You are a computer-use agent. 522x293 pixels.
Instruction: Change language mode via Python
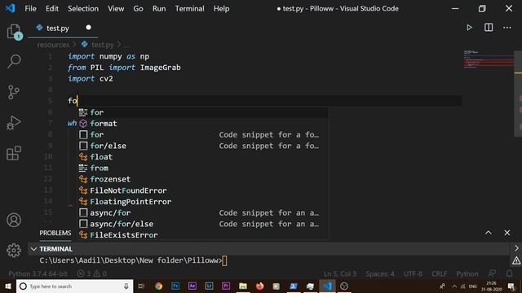pyautogui.click(x=467, y=273)
